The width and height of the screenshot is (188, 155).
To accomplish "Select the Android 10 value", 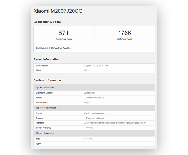I will (89, 93).
